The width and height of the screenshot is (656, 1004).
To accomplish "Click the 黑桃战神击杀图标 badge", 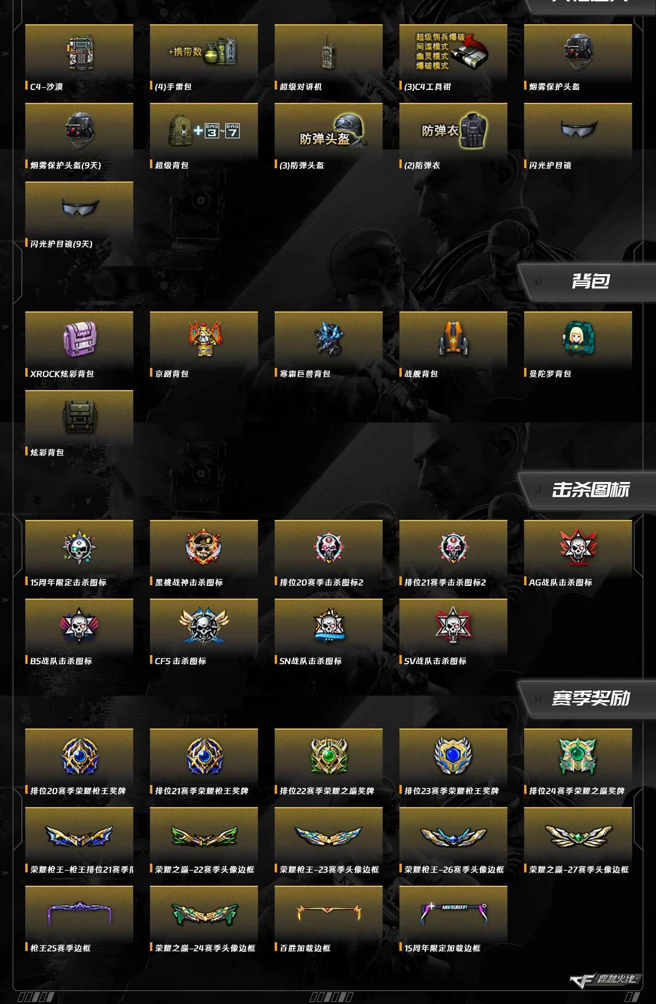I will coord(204,547).
